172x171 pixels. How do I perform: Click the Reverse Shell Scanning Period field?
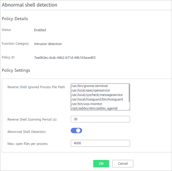click(x=100, y=119)
